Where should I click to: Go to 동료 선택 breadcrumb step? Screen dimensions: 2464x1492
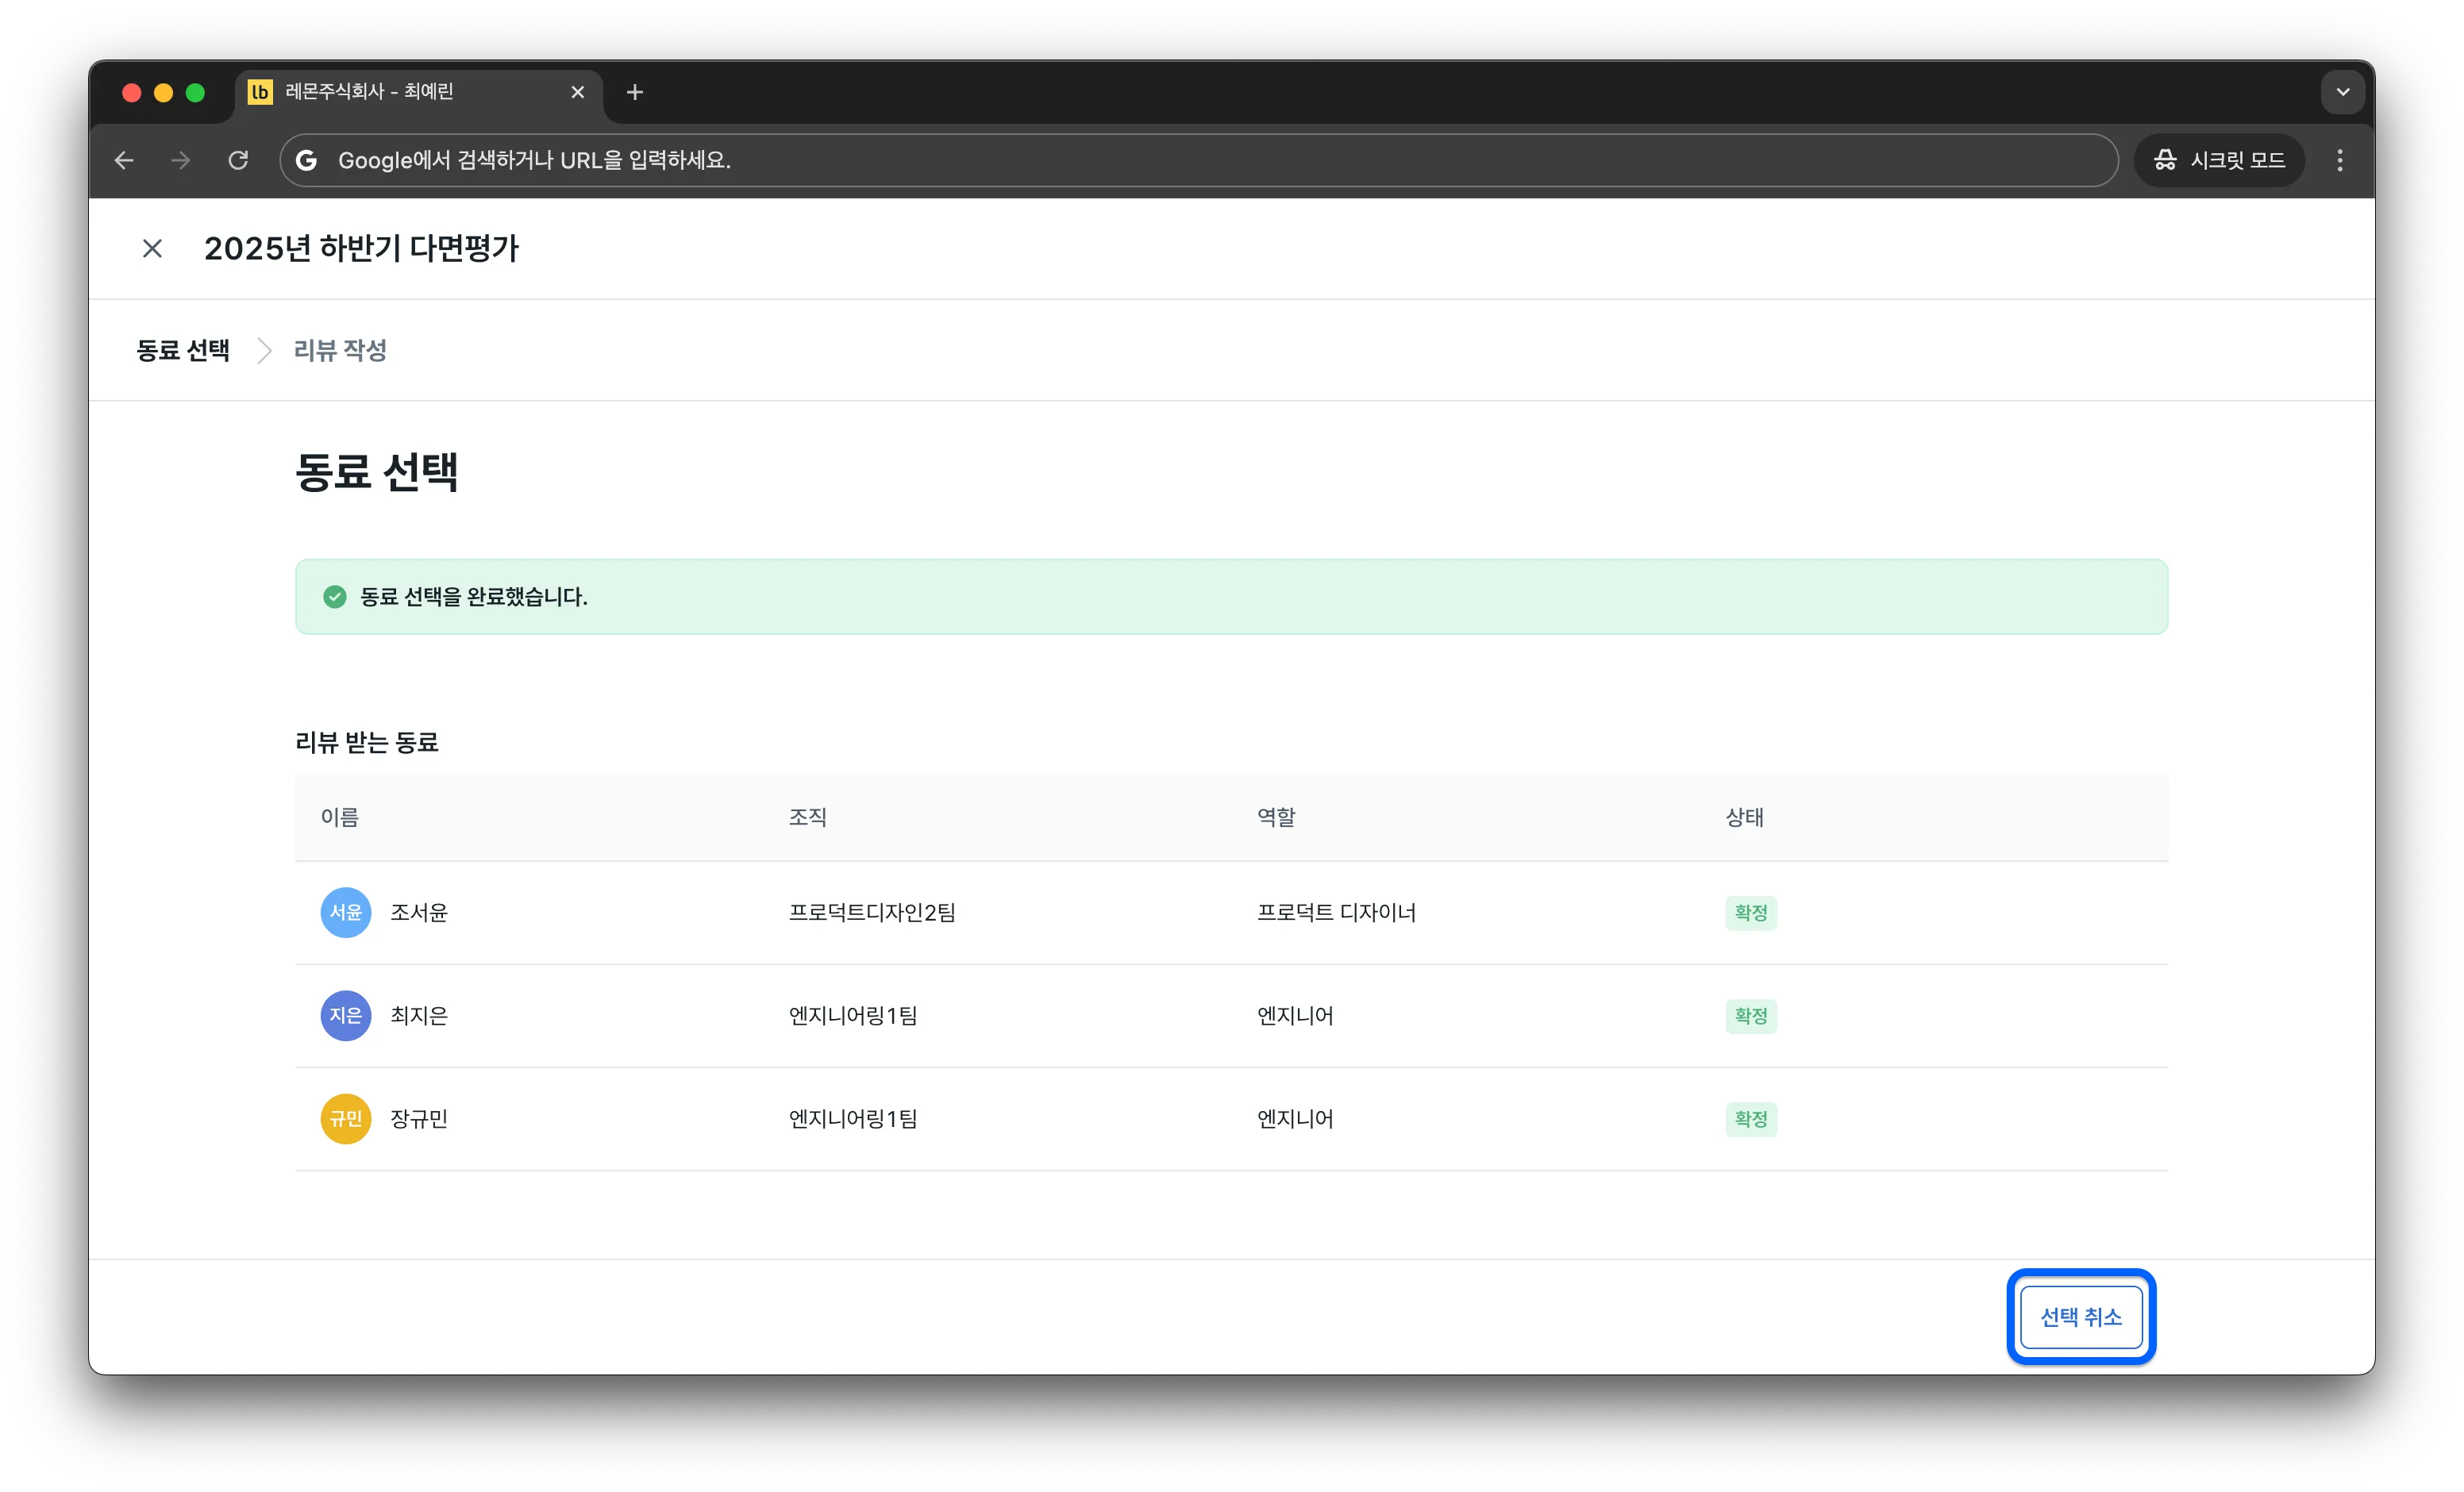point(183,350)
